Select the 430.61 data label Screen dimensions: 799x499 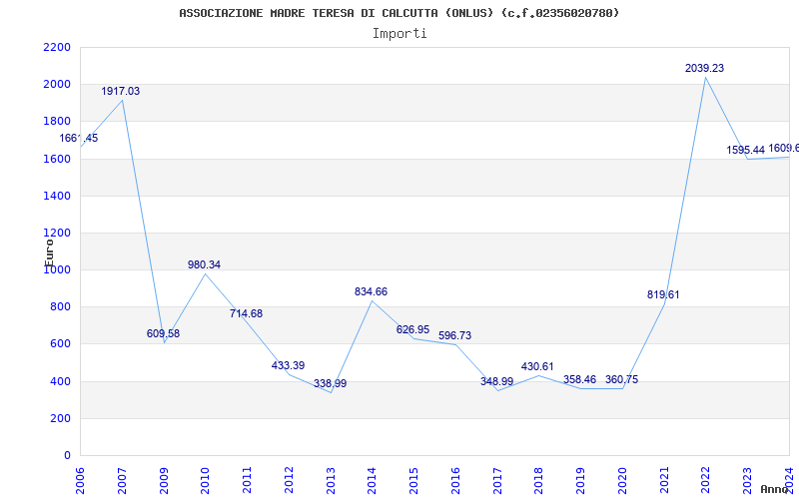pyautogui.click(x=537, y=367)
